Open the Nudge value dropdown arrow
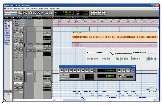Screen dimensions: 163x105 [x=72, y=18]
